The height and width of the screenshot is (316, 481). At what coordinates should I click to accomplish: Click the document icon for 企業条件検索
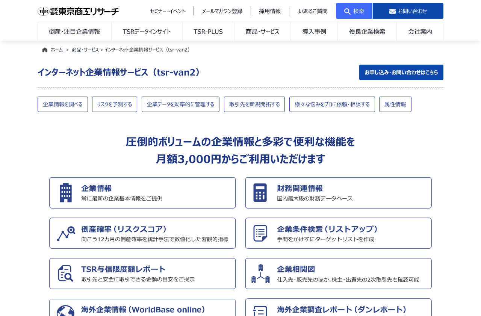click(x=260, y=233)
